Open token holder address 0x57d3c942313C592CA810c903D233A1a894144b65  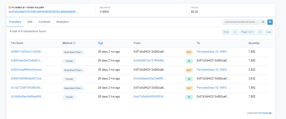click(42, 12)
